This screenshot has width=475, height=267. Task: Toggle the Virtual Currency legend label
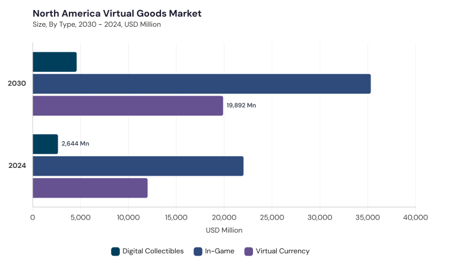tap(283, 251)
